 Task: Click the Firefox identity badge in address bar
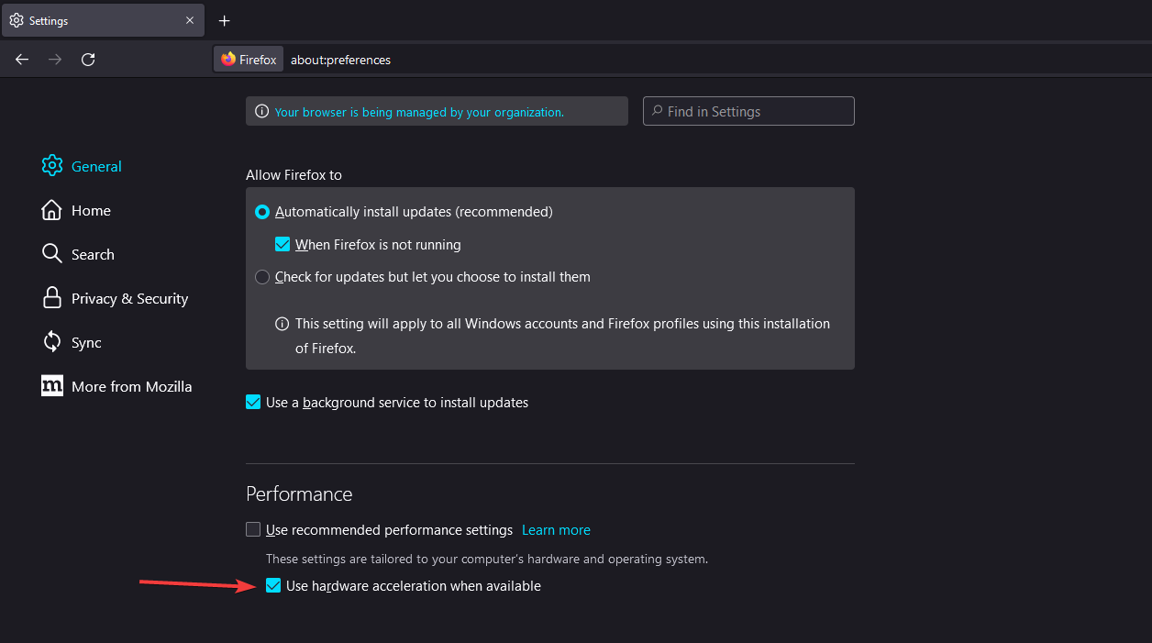(x=249, y=60)
